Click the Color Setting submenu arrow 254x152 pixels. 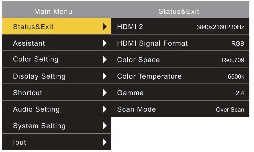pyautogui.click(x=105, y=59)
